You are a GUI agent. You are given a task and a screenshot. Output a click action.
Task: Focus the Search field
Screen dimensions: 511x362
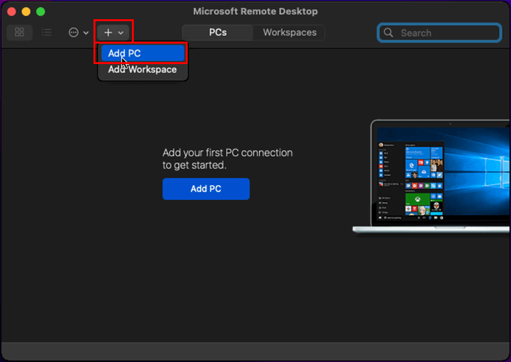pos(439,33)
